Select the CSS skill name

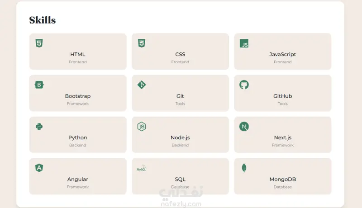pos(180,54)
